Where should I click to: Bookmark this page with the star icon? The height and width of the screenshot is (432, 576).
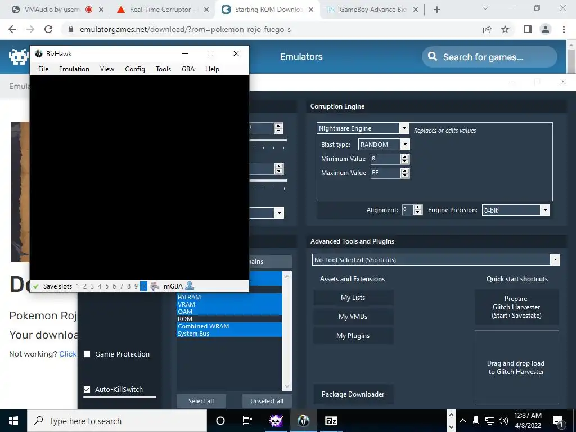pos(505,29)
